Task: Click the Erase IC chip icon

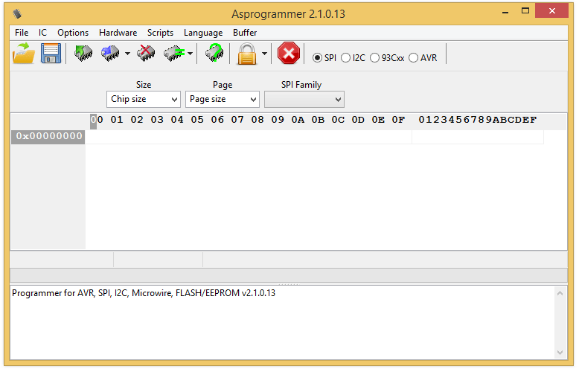Action: (146, 54)
